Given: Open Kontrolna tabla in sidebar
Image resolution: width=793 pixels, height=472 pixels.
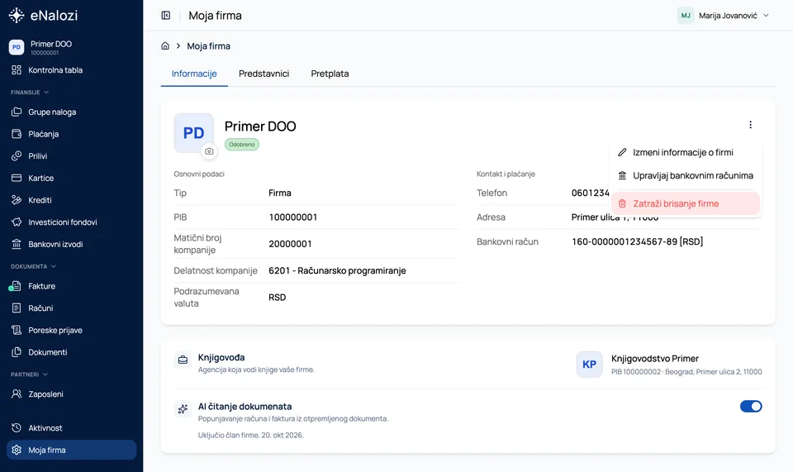Looking at the screenshot, I should 71,69.
